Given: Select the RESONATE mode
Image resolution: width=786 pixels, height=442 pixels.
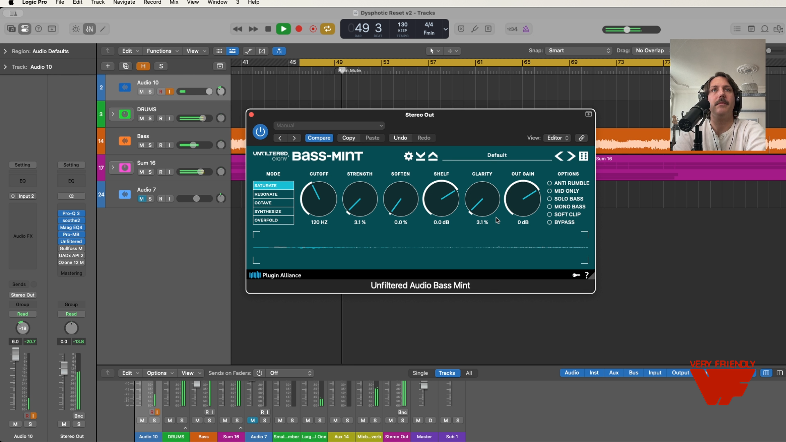Looking at the screenshot, I should pyautogui.click(x=273, y=194).
